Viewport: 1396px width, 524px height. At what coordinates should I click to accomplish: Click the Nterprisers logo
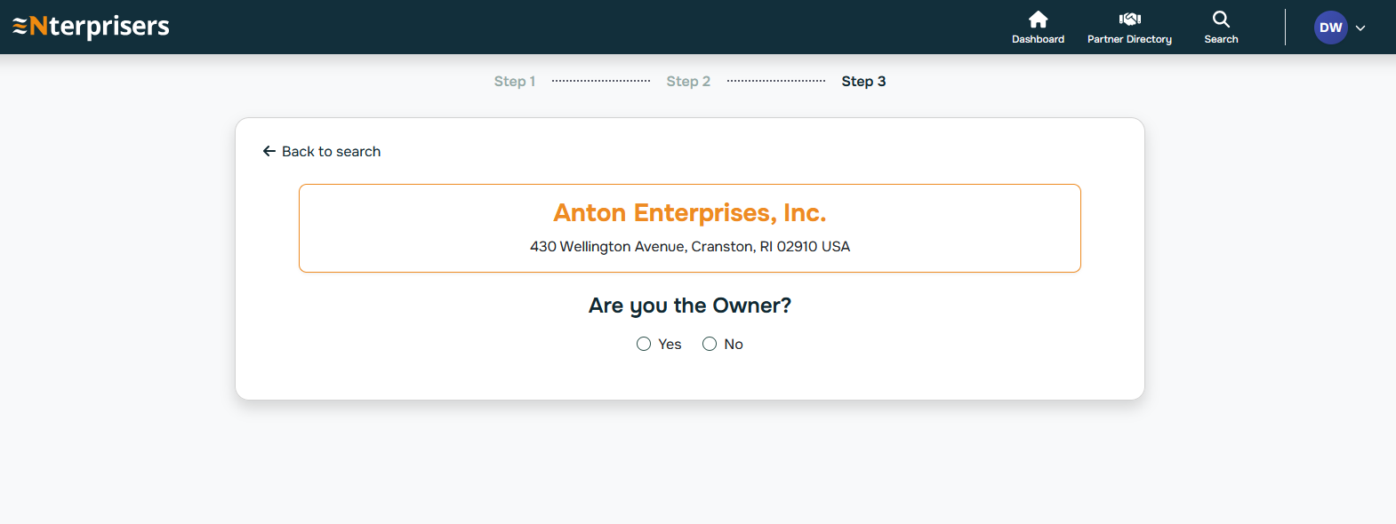[x=90, y=27]
